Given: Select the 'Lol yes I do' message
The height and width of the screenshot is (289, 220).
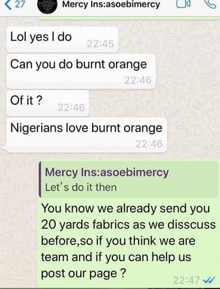Looking at the screenshot, I should click(x=62, y=40).
